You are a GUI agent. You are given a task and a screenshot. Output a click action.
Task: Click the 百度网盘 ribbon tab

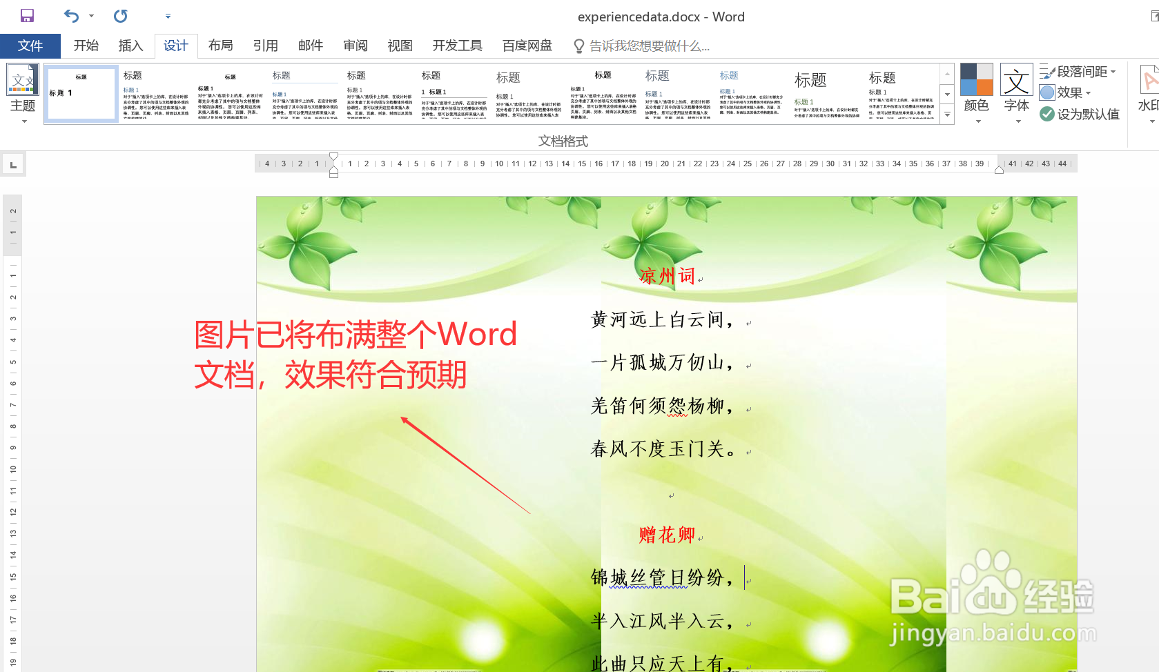tap(527, 46)
